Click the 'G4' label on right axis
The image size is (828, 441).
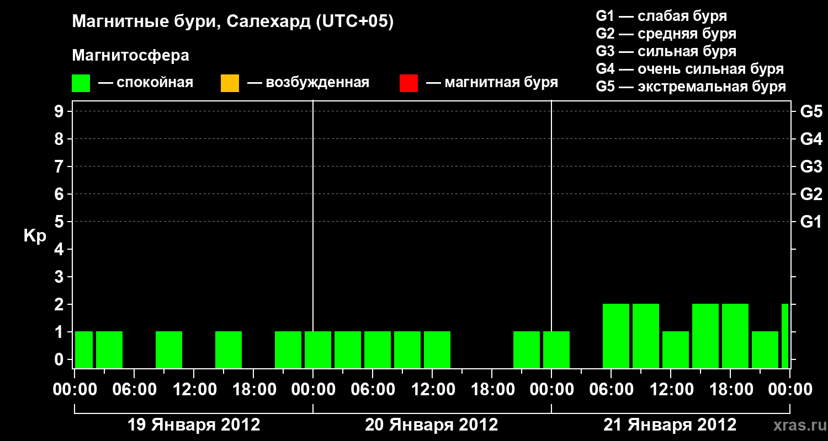pos(811,139)
